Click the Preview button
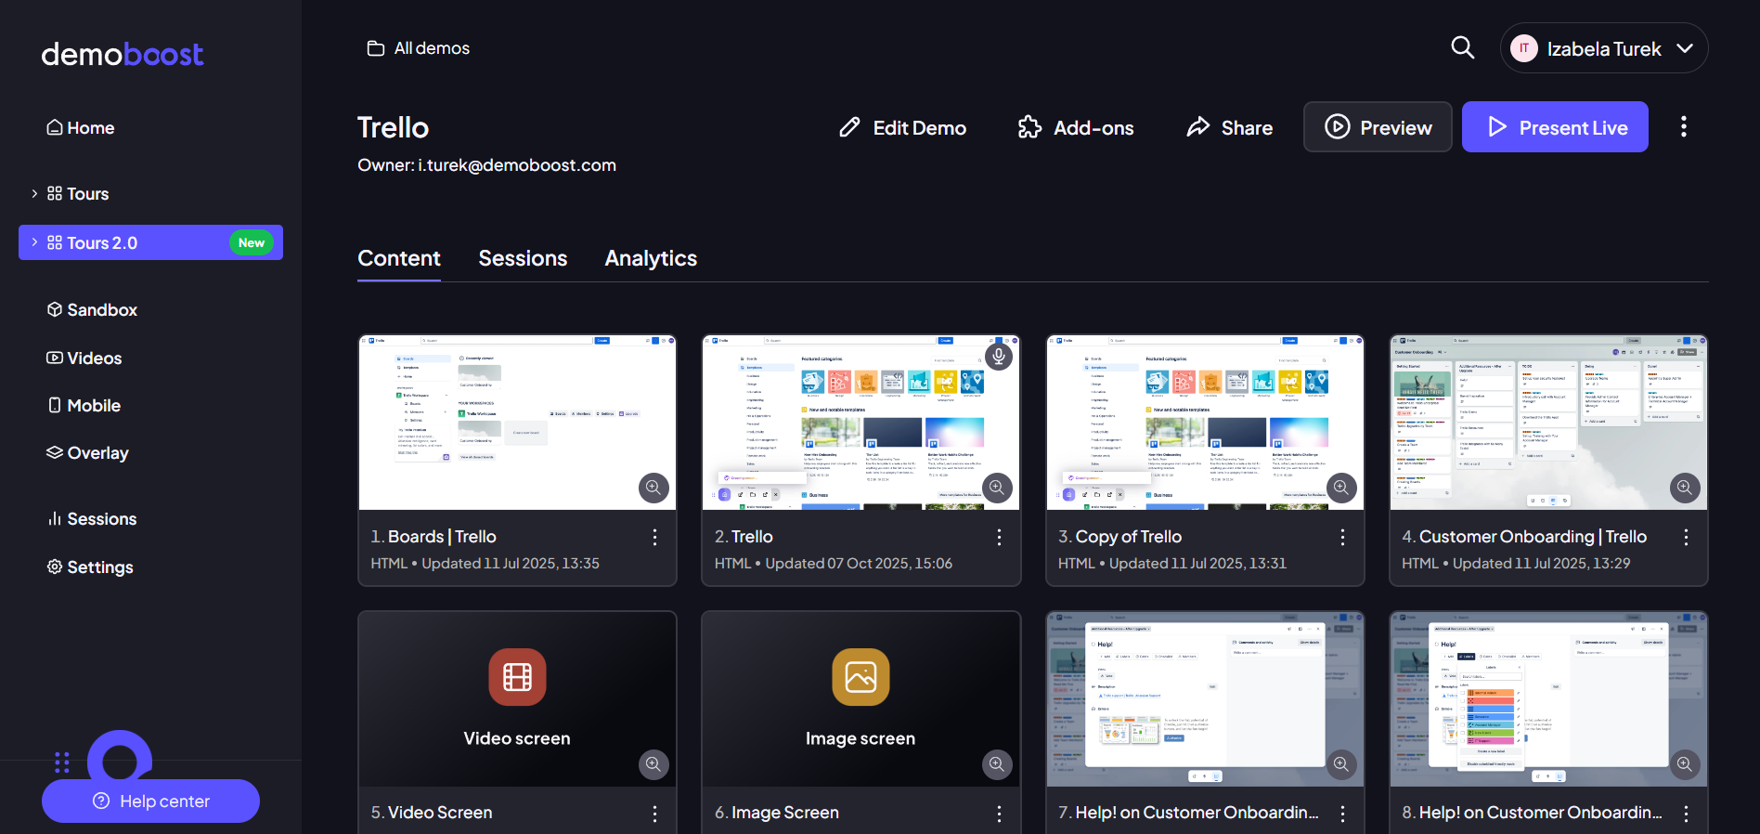The height and width of the screenshot is (834, 1760). tap(1378, 127)
